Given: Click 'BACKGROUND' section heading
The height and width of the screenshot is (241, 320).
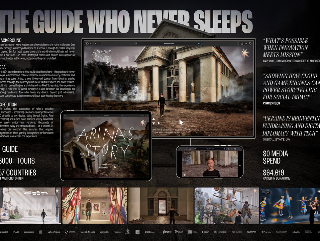Looking at the screenshot, I should click(11, 40).
